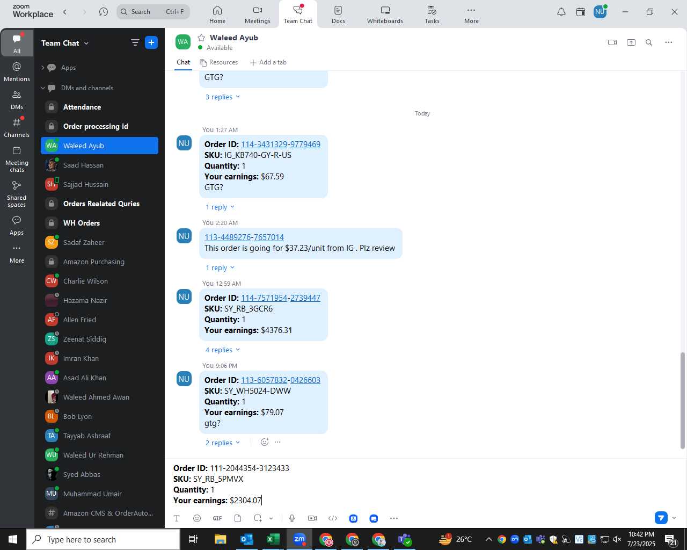
Task: Open the calendar icon next to profile
Action: tap(581, 12)
